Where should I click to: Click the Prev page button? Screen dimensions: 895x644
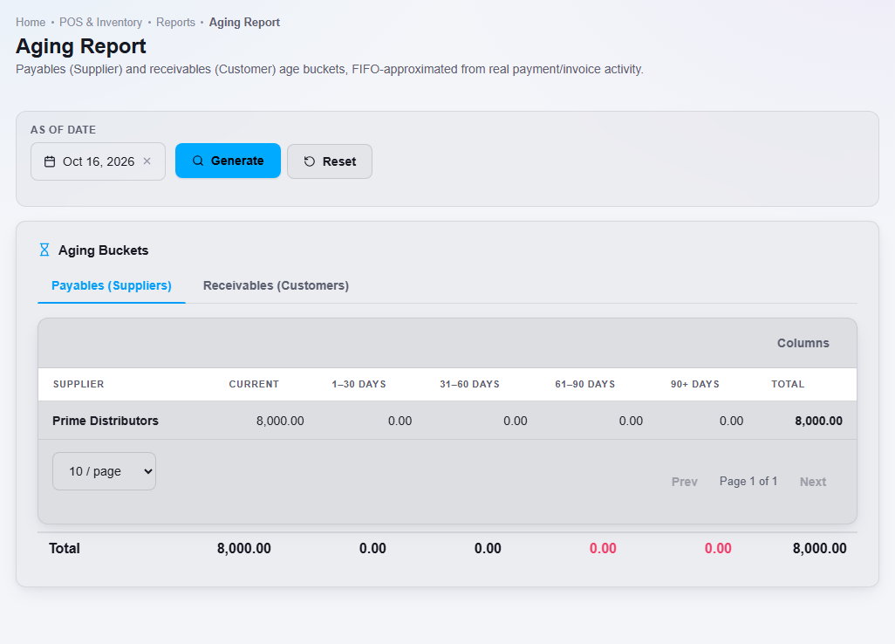[685, 482]
